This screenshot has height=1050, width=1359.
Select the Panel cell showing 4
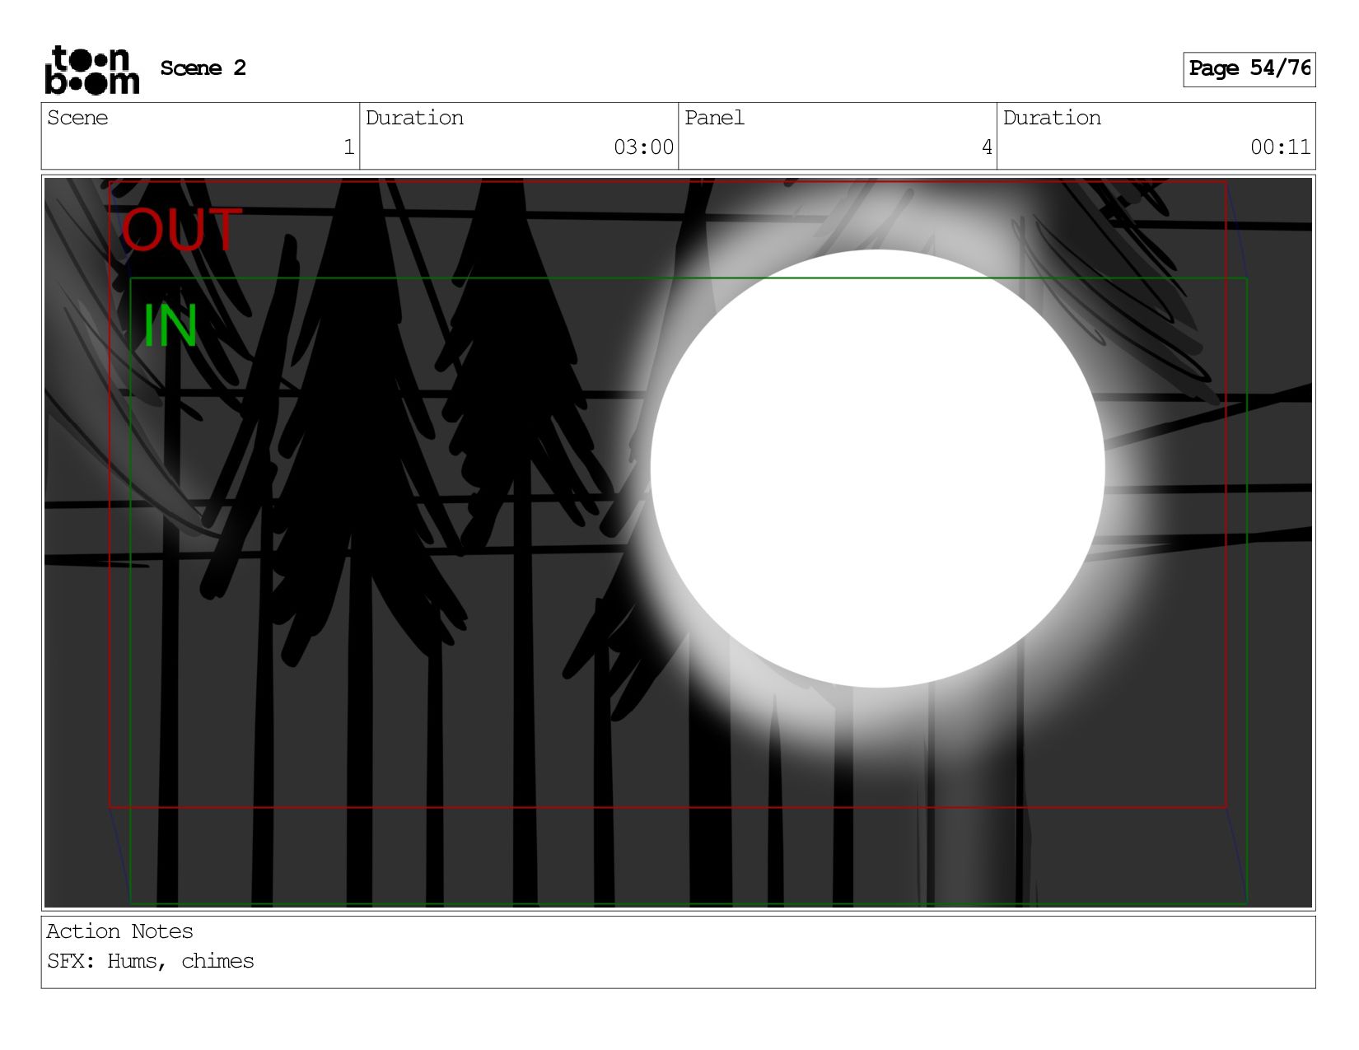838,136
